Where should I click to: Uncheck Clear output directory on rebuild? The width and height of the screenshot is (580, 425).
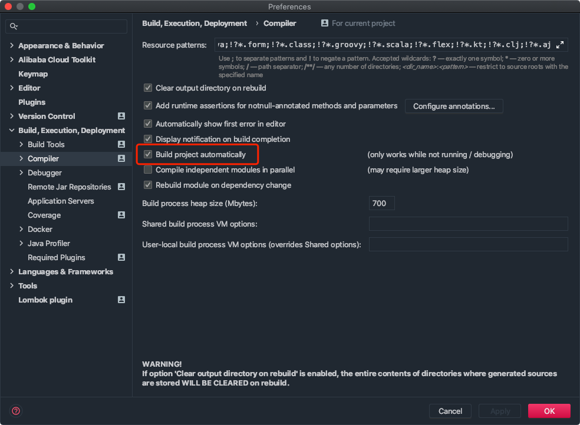click(x=148, y=88)
